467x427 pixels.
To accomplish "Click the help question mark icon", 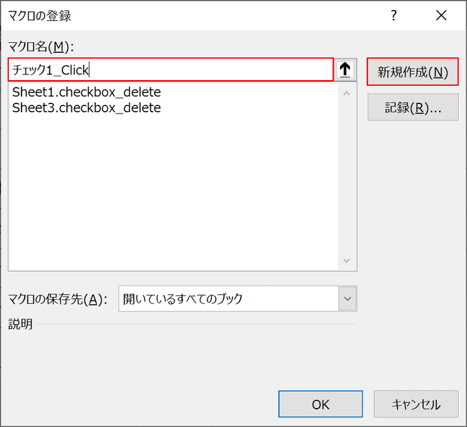I will (394, 15).
